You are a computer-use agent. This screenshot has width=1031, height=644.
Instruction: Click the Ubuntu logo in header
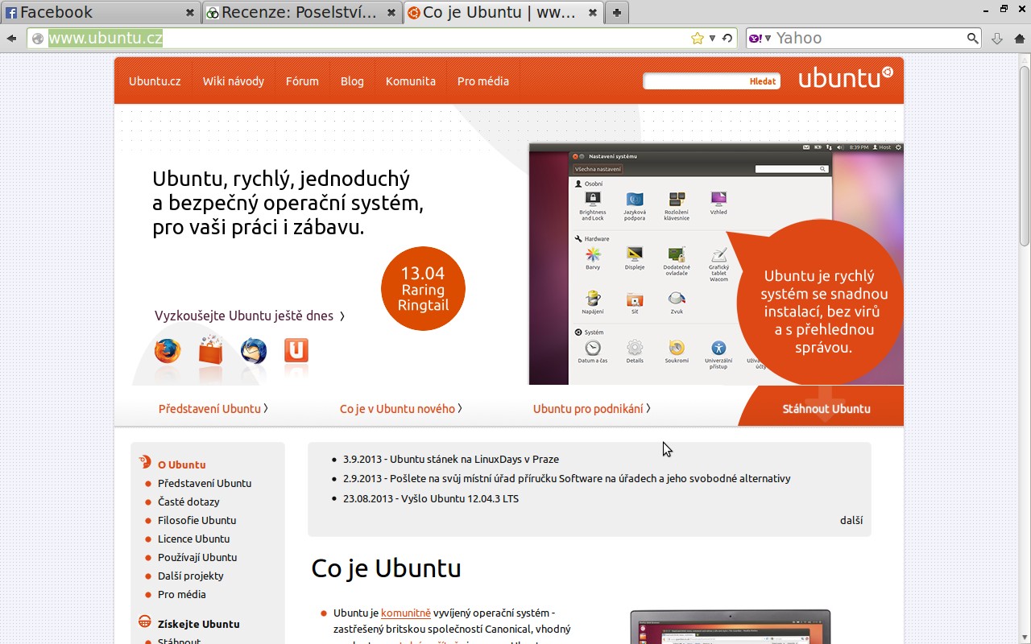tap(845, 78)
